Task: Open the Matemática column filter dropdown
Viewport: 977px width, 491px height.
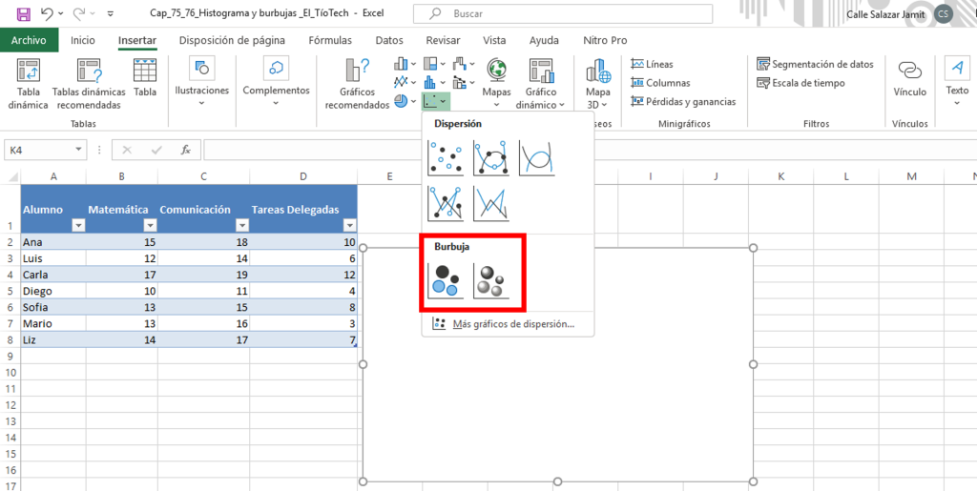Action: pos(150,225)
